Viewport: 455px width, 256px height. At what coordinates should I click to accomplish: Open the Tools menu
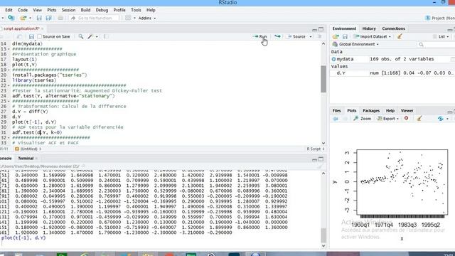click(136, 10)
